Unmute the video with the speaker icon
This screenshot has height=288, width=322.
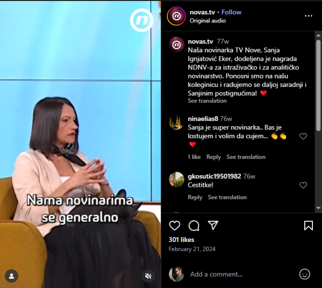click(148, 276)
